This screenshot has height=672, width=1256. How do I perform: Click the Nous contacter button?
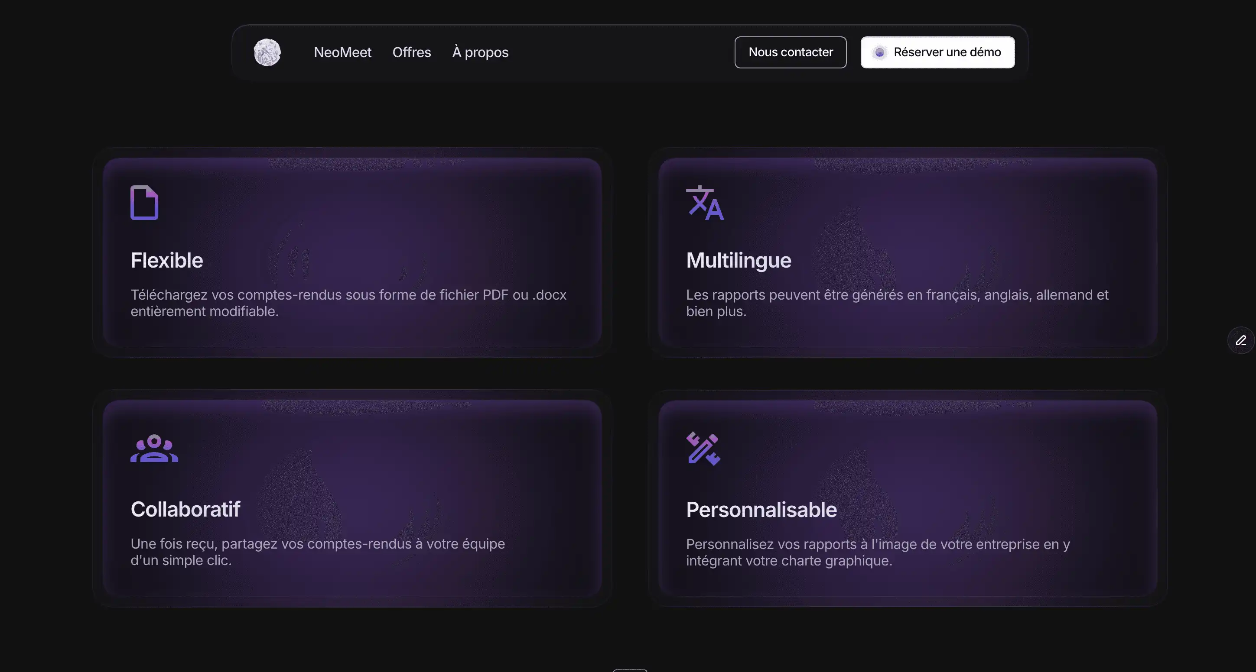tap(791, 52)
